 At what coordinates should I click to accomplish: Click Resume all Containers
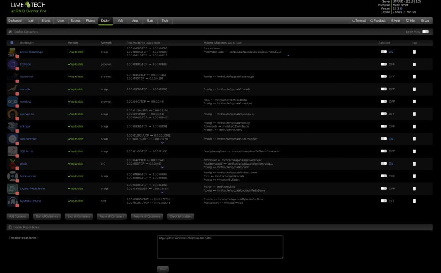pyautogui.click(x=147, y=217)
